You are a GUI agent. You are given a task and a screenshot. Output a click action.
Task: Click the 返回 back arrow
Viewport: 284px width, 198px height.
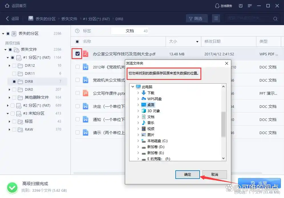(7, 19)
